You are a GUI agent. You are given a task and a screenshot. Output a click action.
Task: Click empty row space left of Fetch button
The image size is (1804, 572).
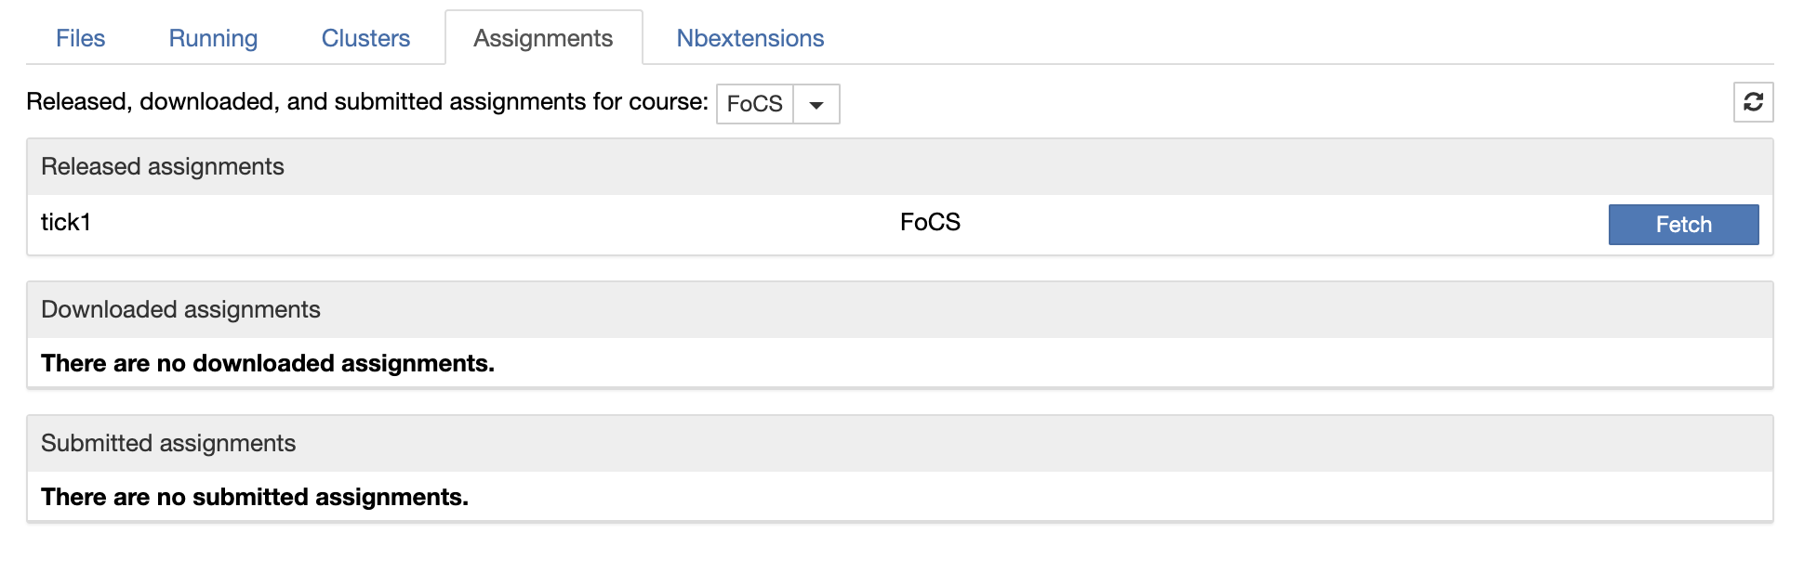tap(1302, 223)
